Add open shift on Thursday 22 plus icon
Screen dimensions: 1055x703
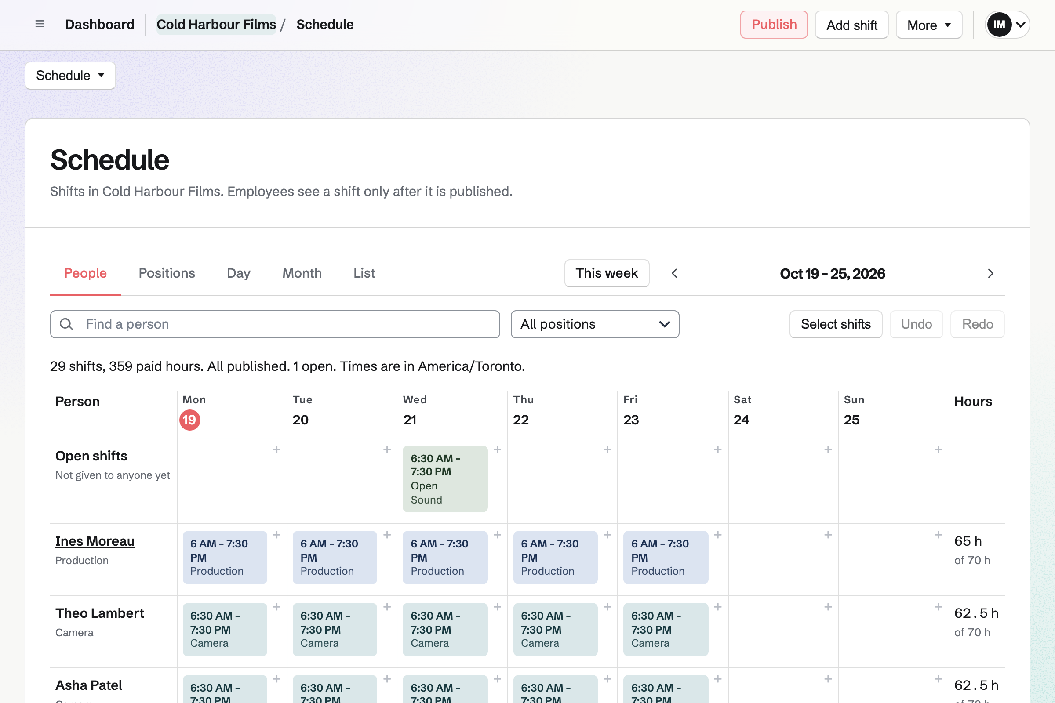coord(608,449)
